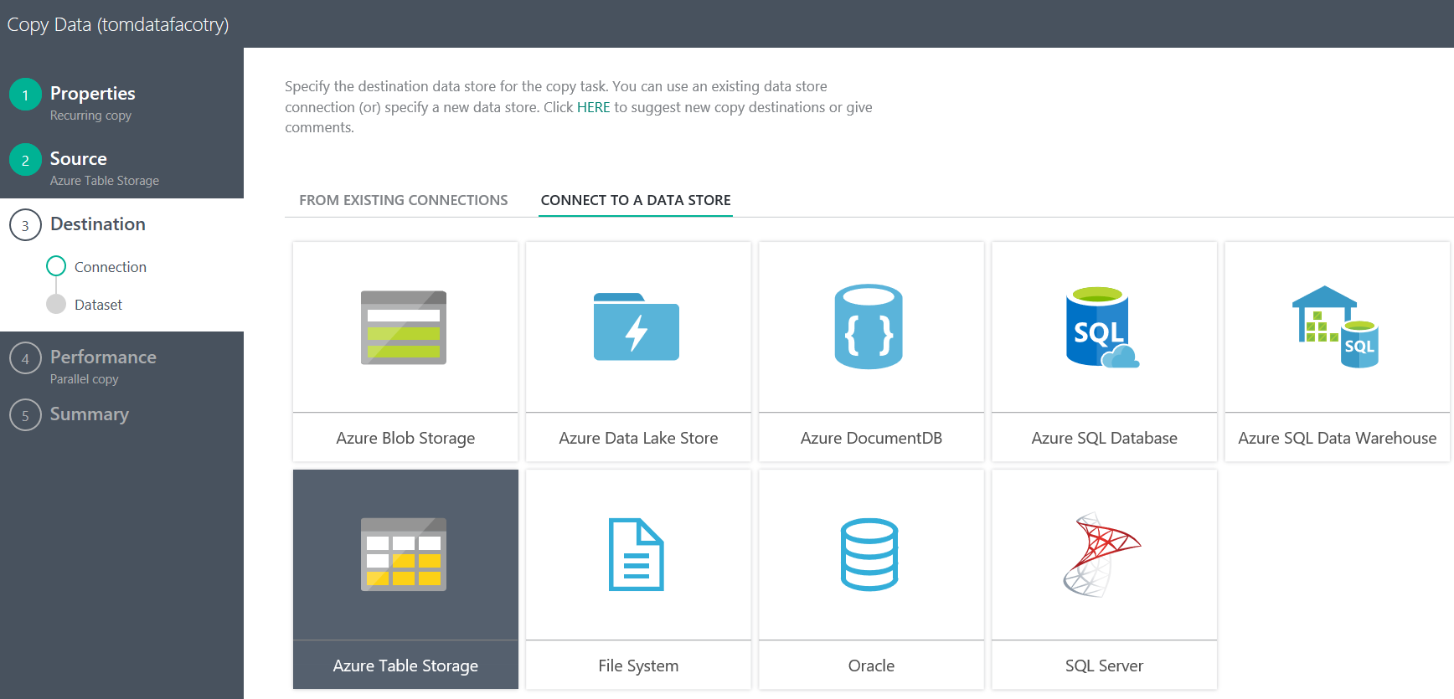This screenshot has height=699, width=1454.
Task: Go to the Properties step
Action: (x=92, y=93)
